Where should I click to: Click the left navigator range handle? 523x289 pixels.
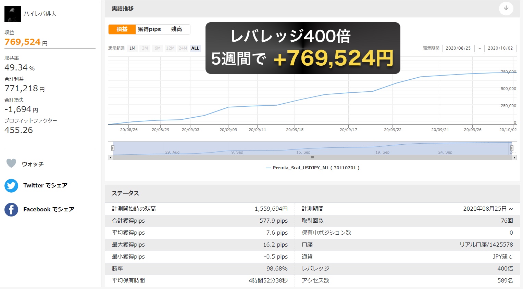pos(113,148)
